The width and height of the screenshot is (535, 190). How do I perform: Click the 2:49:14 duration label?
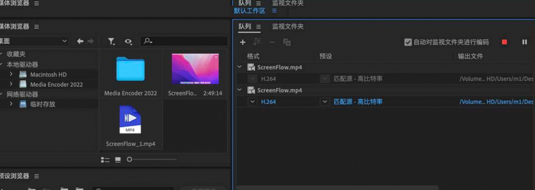pos(213,93)
